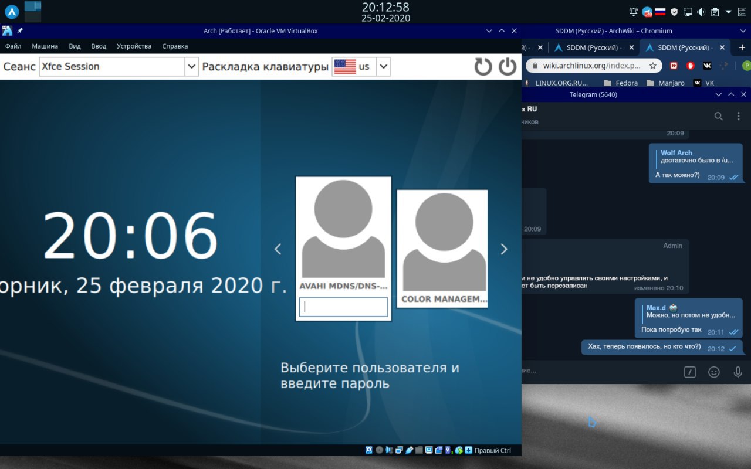Image resolution: width=751 pixels, height=469 pixels.
Task: Open VirtualBox Машина menu
Action: click(x=45, y=46)
